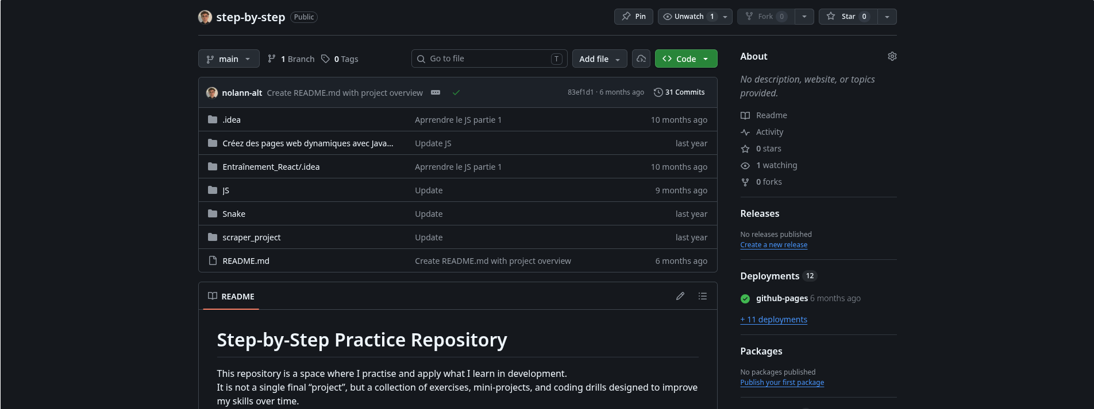1094x409 pixels.
Task: Open the JS folder
Action: click(x=226, y=190)
